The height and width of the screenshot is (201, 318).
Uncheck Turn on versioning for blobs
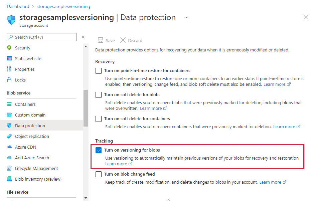click(99, 150)
